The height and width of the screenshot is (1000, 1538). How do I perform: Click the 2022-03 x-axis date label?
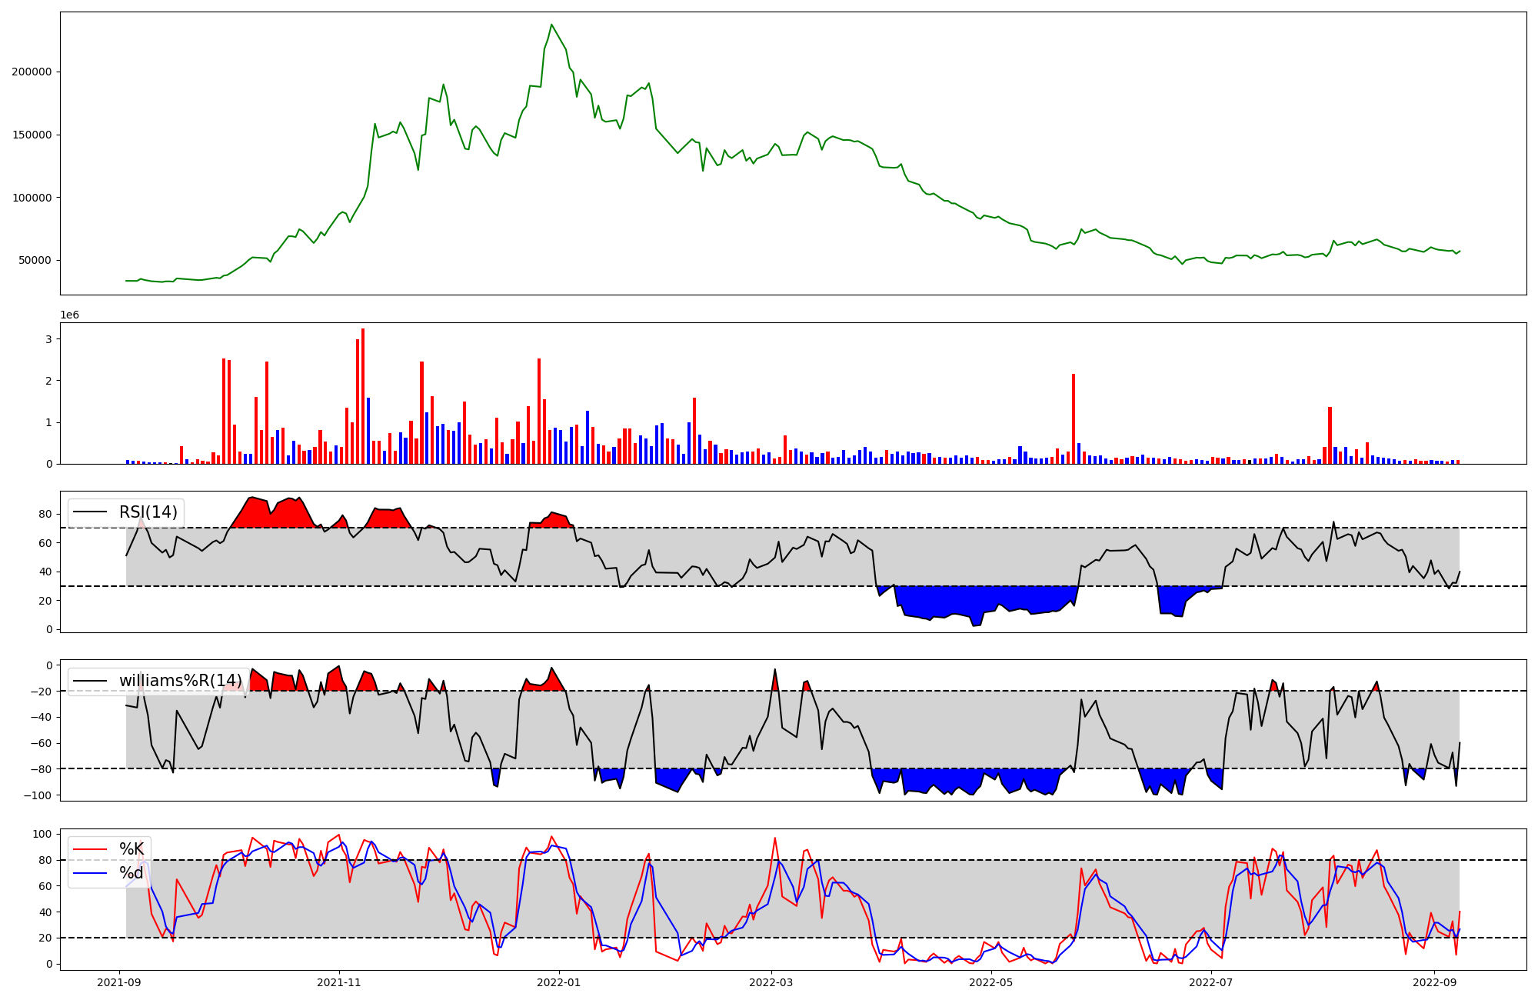point(771,982)
